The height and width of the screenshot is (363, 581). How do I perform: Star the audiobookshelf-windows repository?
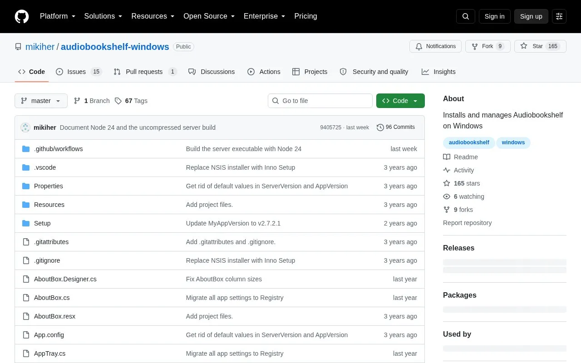[x=540, y=46]
